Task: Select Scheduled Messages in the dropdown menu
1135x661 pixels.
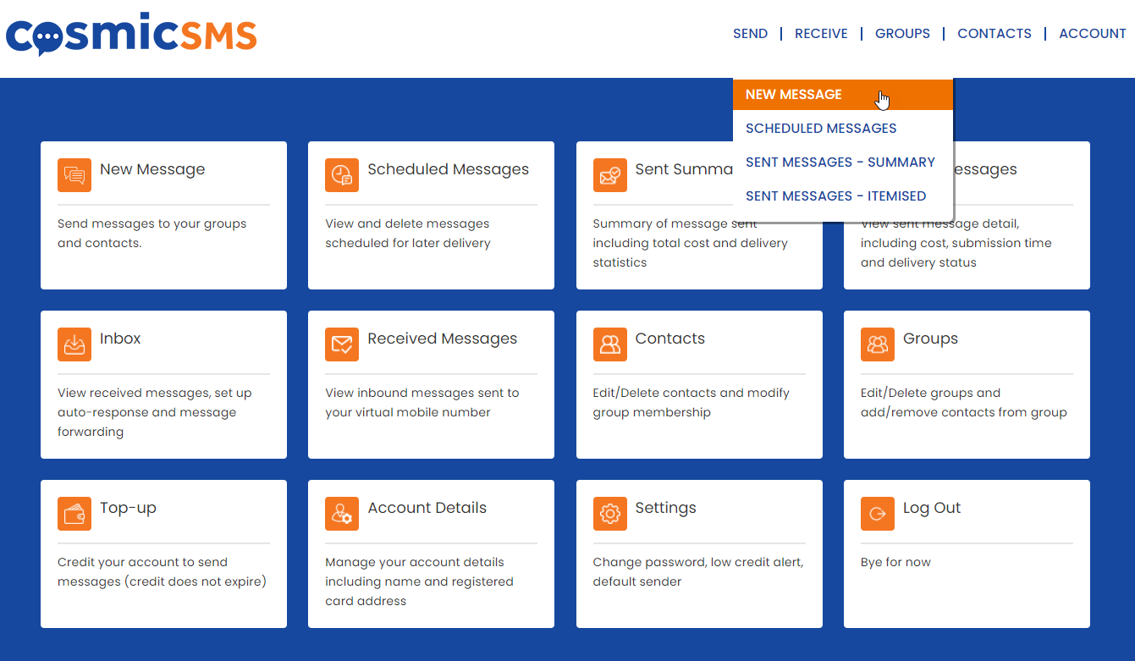Action: click(821, 129)
